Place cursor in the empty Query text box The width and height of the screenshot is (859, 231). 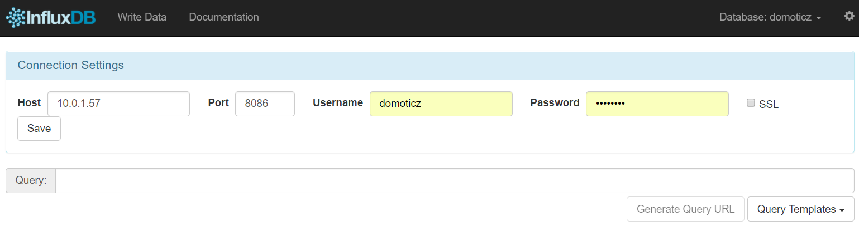(455, 181)
